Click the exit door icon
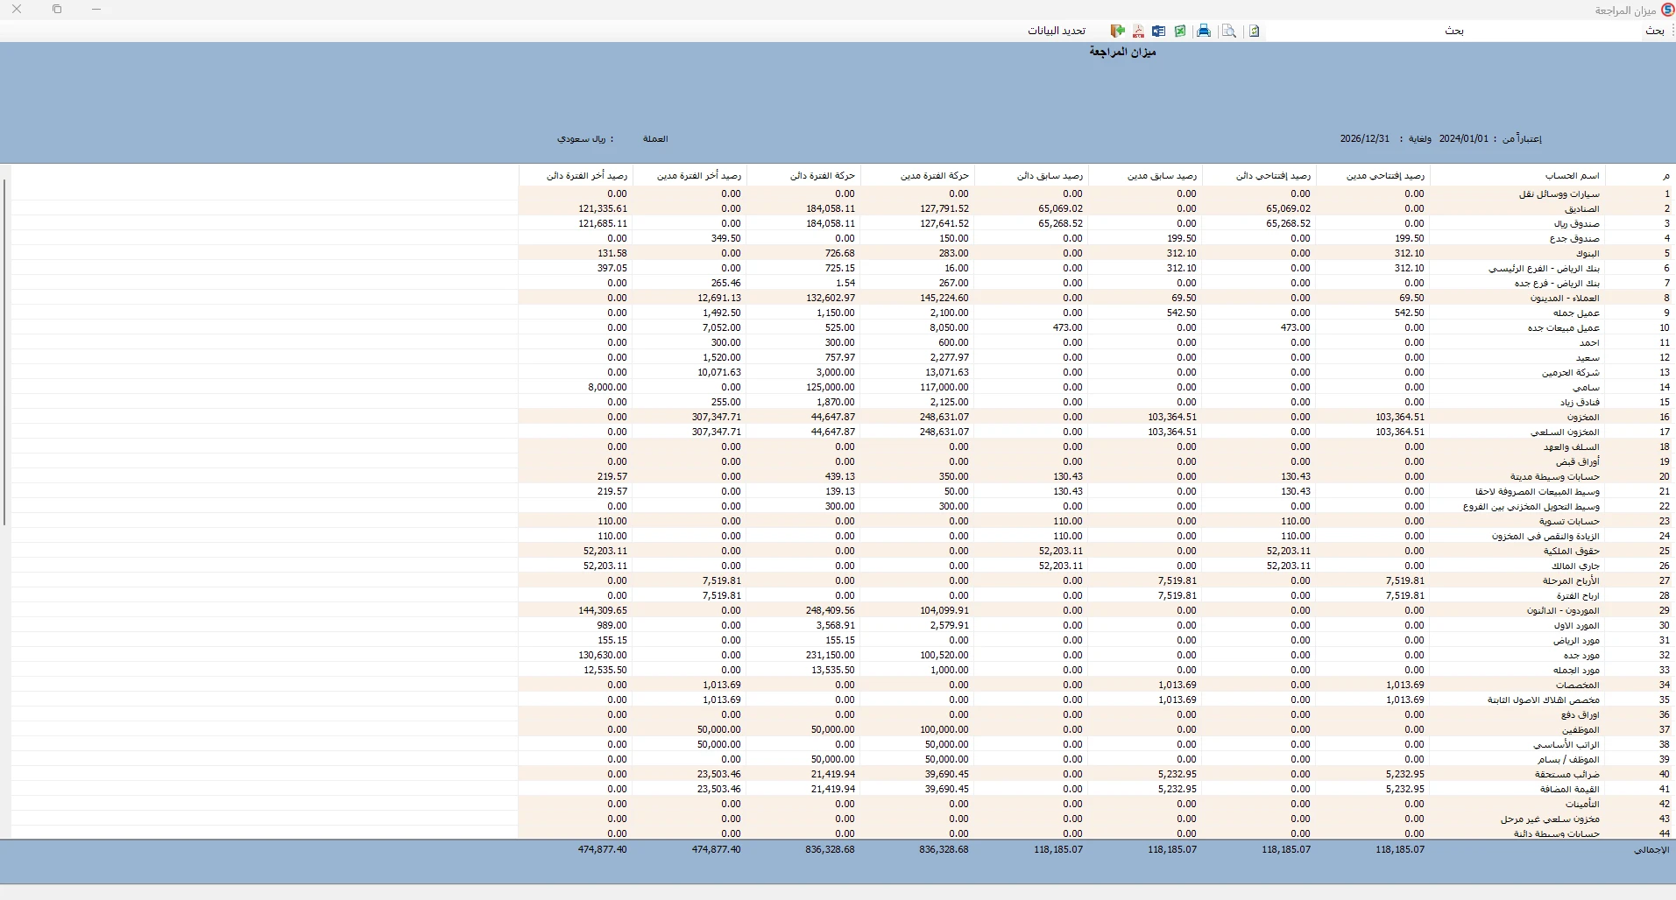The height and width of the screenshot is (900, 1676). tap(1117, 31)
